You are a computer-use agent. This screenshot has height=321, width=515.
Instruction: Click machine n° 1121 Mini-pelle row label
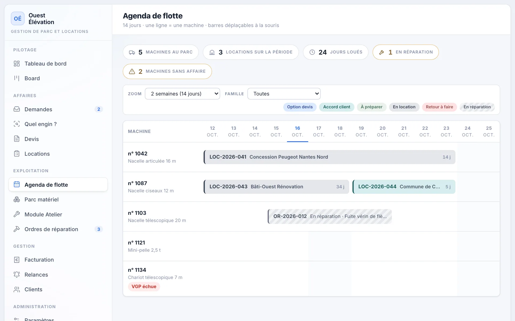pos(144,246)
